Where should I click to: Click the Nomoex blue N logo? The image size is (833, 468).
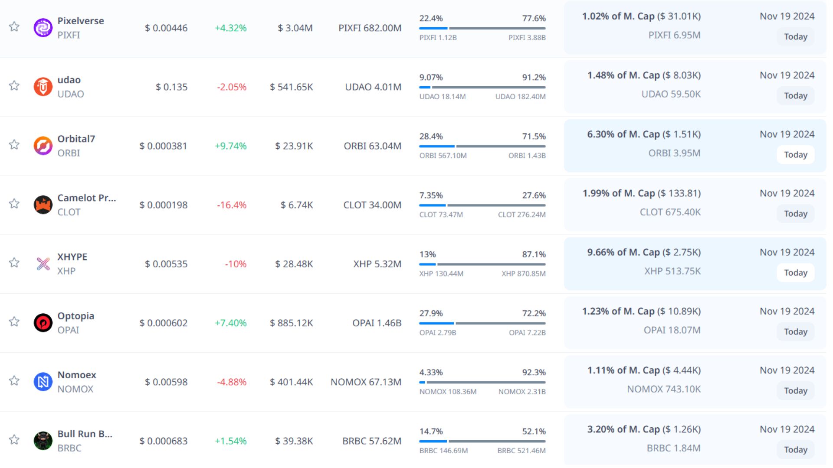point(43,381)
